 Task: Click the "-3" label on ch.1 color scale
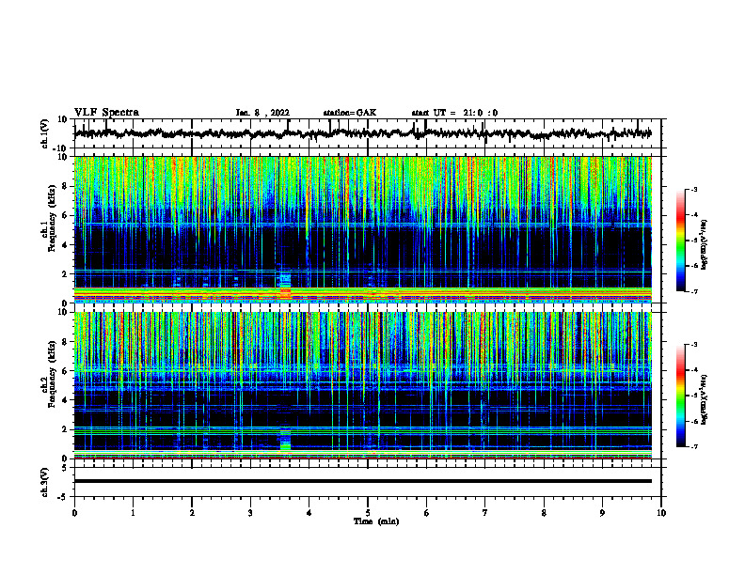point(693,190)
